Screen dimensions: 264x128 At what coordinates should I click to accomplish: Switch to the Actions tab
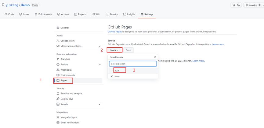(63, 14)
